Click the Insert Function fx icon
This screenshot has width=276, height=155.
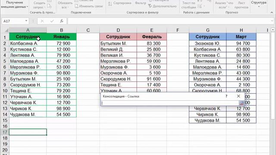coord(61,21)
